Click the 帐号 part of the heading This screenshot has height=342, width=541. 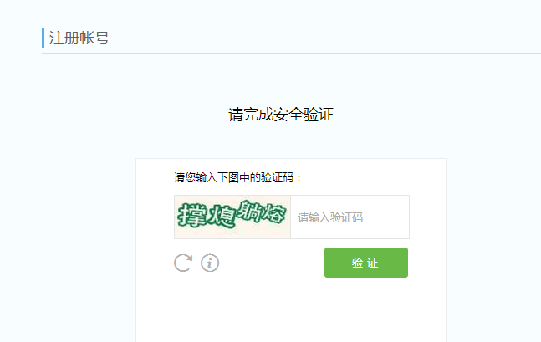tap(94, 38)
